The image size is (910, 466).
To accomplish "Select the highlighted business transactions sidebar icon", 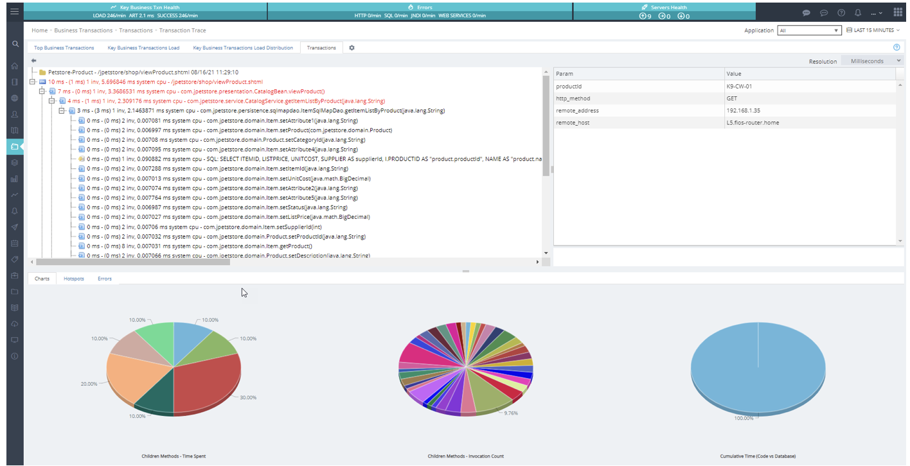I will coord(15,146).
